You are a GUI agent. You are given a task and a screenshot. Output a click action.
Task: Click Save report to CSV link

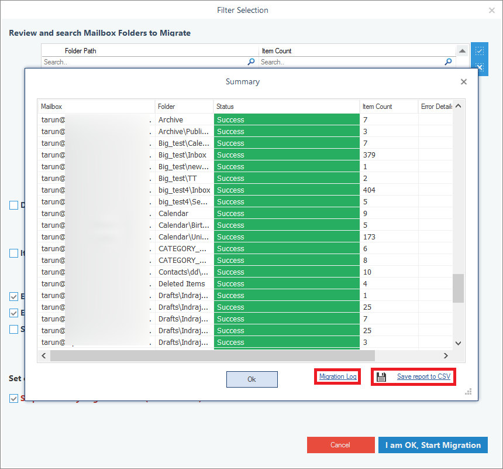423,376
